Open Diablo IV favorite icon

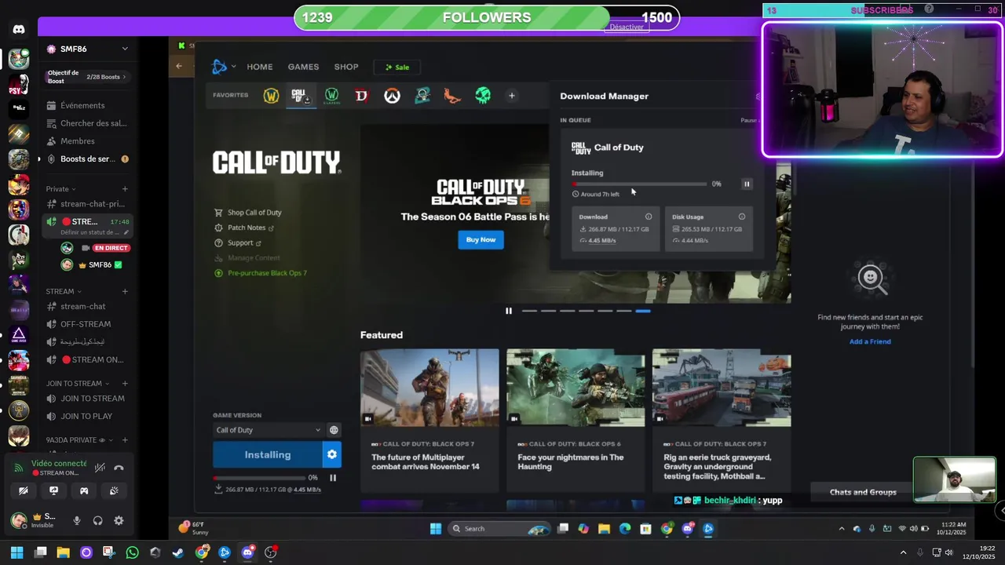[361, 96]
